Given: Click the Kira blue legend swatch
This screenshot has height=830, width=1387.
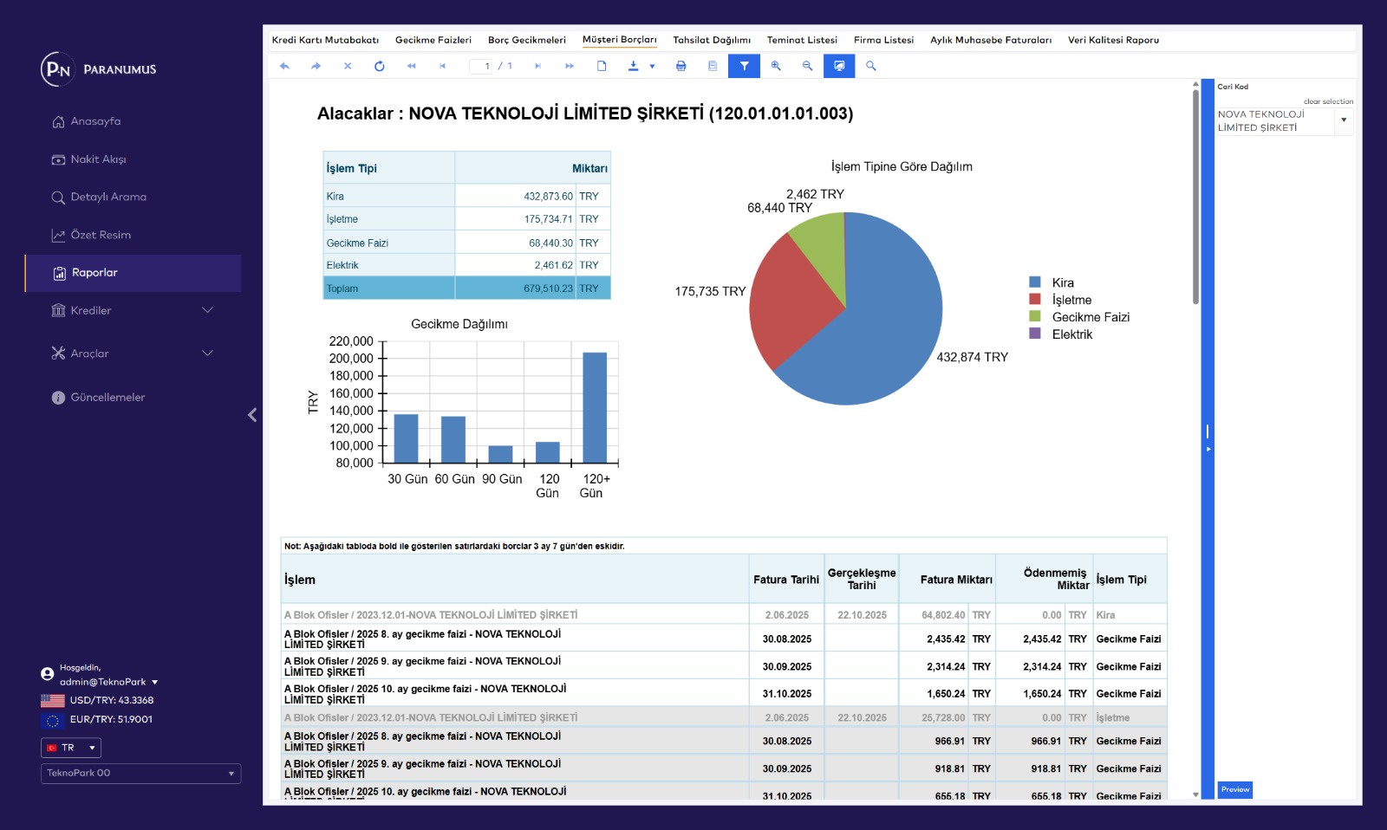Looking at the screenshot, I should coord(1034,282).
